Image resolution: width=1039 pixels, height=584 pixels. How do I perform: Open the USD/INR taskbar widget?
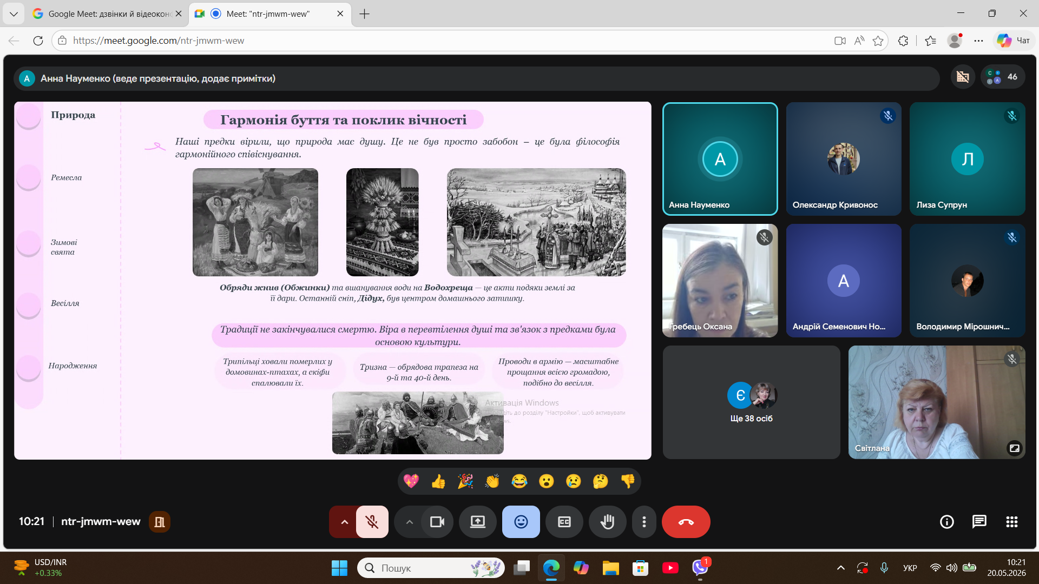point(41,568)
